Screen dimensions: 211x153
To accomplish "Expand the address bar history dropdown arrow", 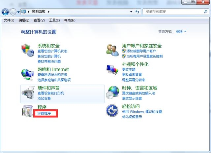I will coord(131,12).
